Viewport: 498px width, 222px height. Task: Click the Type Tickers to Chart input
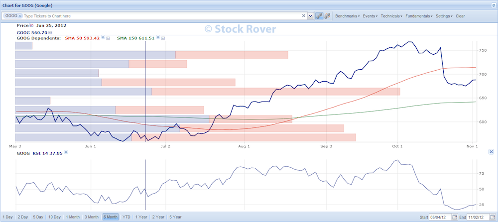click(162, 16)
